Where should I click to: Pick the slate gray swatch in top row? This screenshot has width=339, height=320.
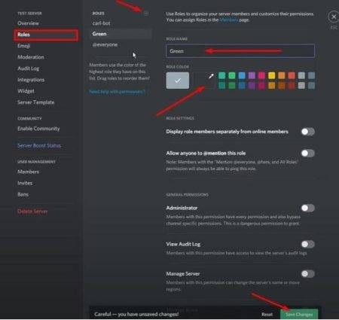coord(311,75)
